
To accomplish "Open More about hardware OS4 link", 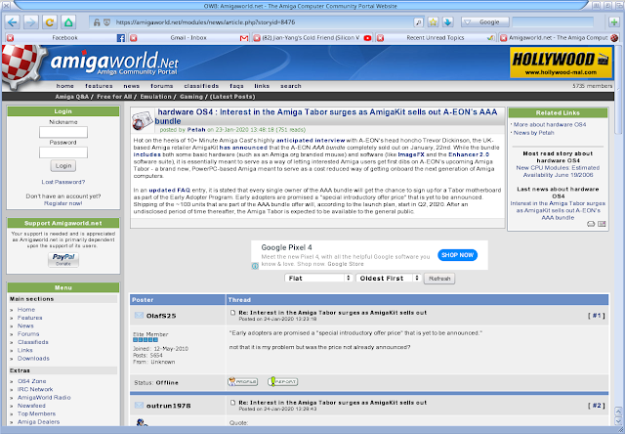I will (550, 125).
